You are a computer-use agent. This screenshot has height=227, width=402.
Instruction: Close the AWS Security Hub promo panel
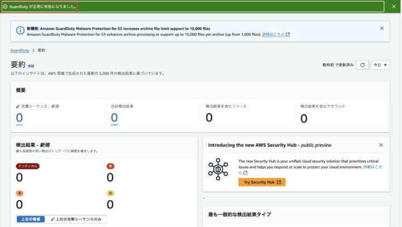coord(381,145)
